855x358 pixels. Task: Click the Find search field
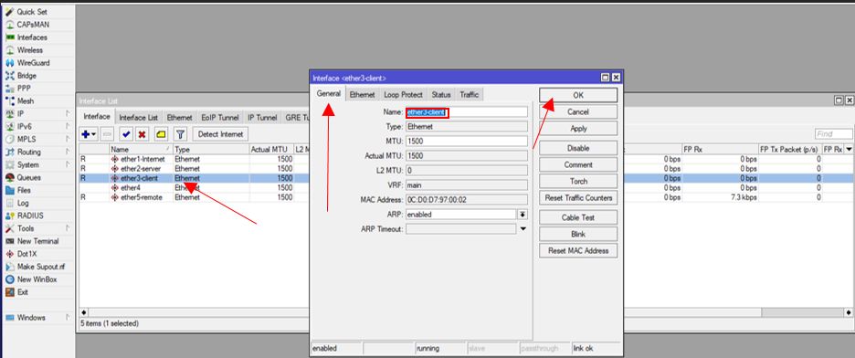[x=834, y=134]
